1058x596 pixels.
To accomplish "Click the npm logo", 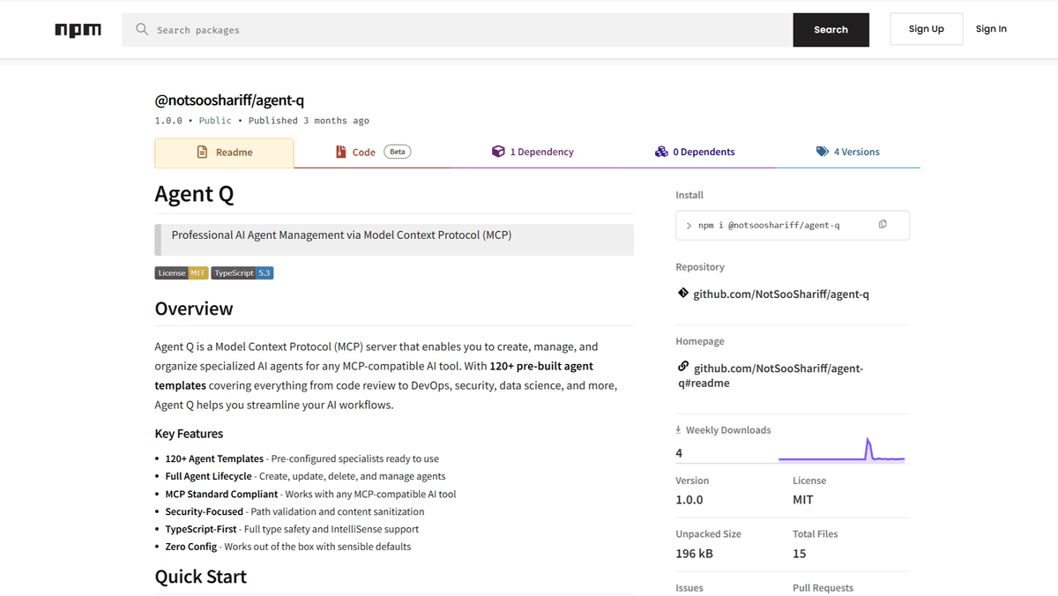I will pos(78,30).
